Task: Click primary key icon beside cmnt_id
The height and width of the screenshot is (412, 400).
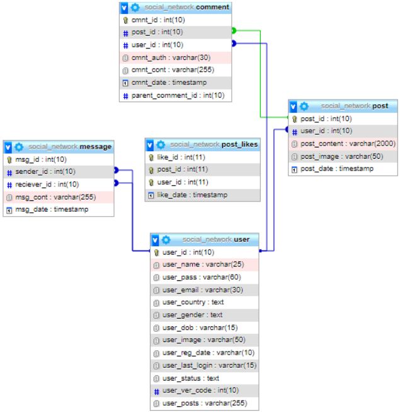Action: [x=125, y=20]
